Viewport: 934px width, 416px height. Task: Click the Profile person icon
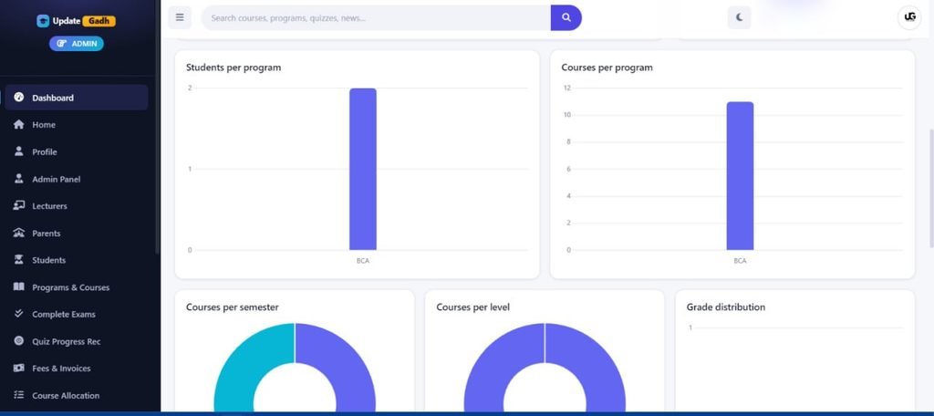click(x=18, y=151)
